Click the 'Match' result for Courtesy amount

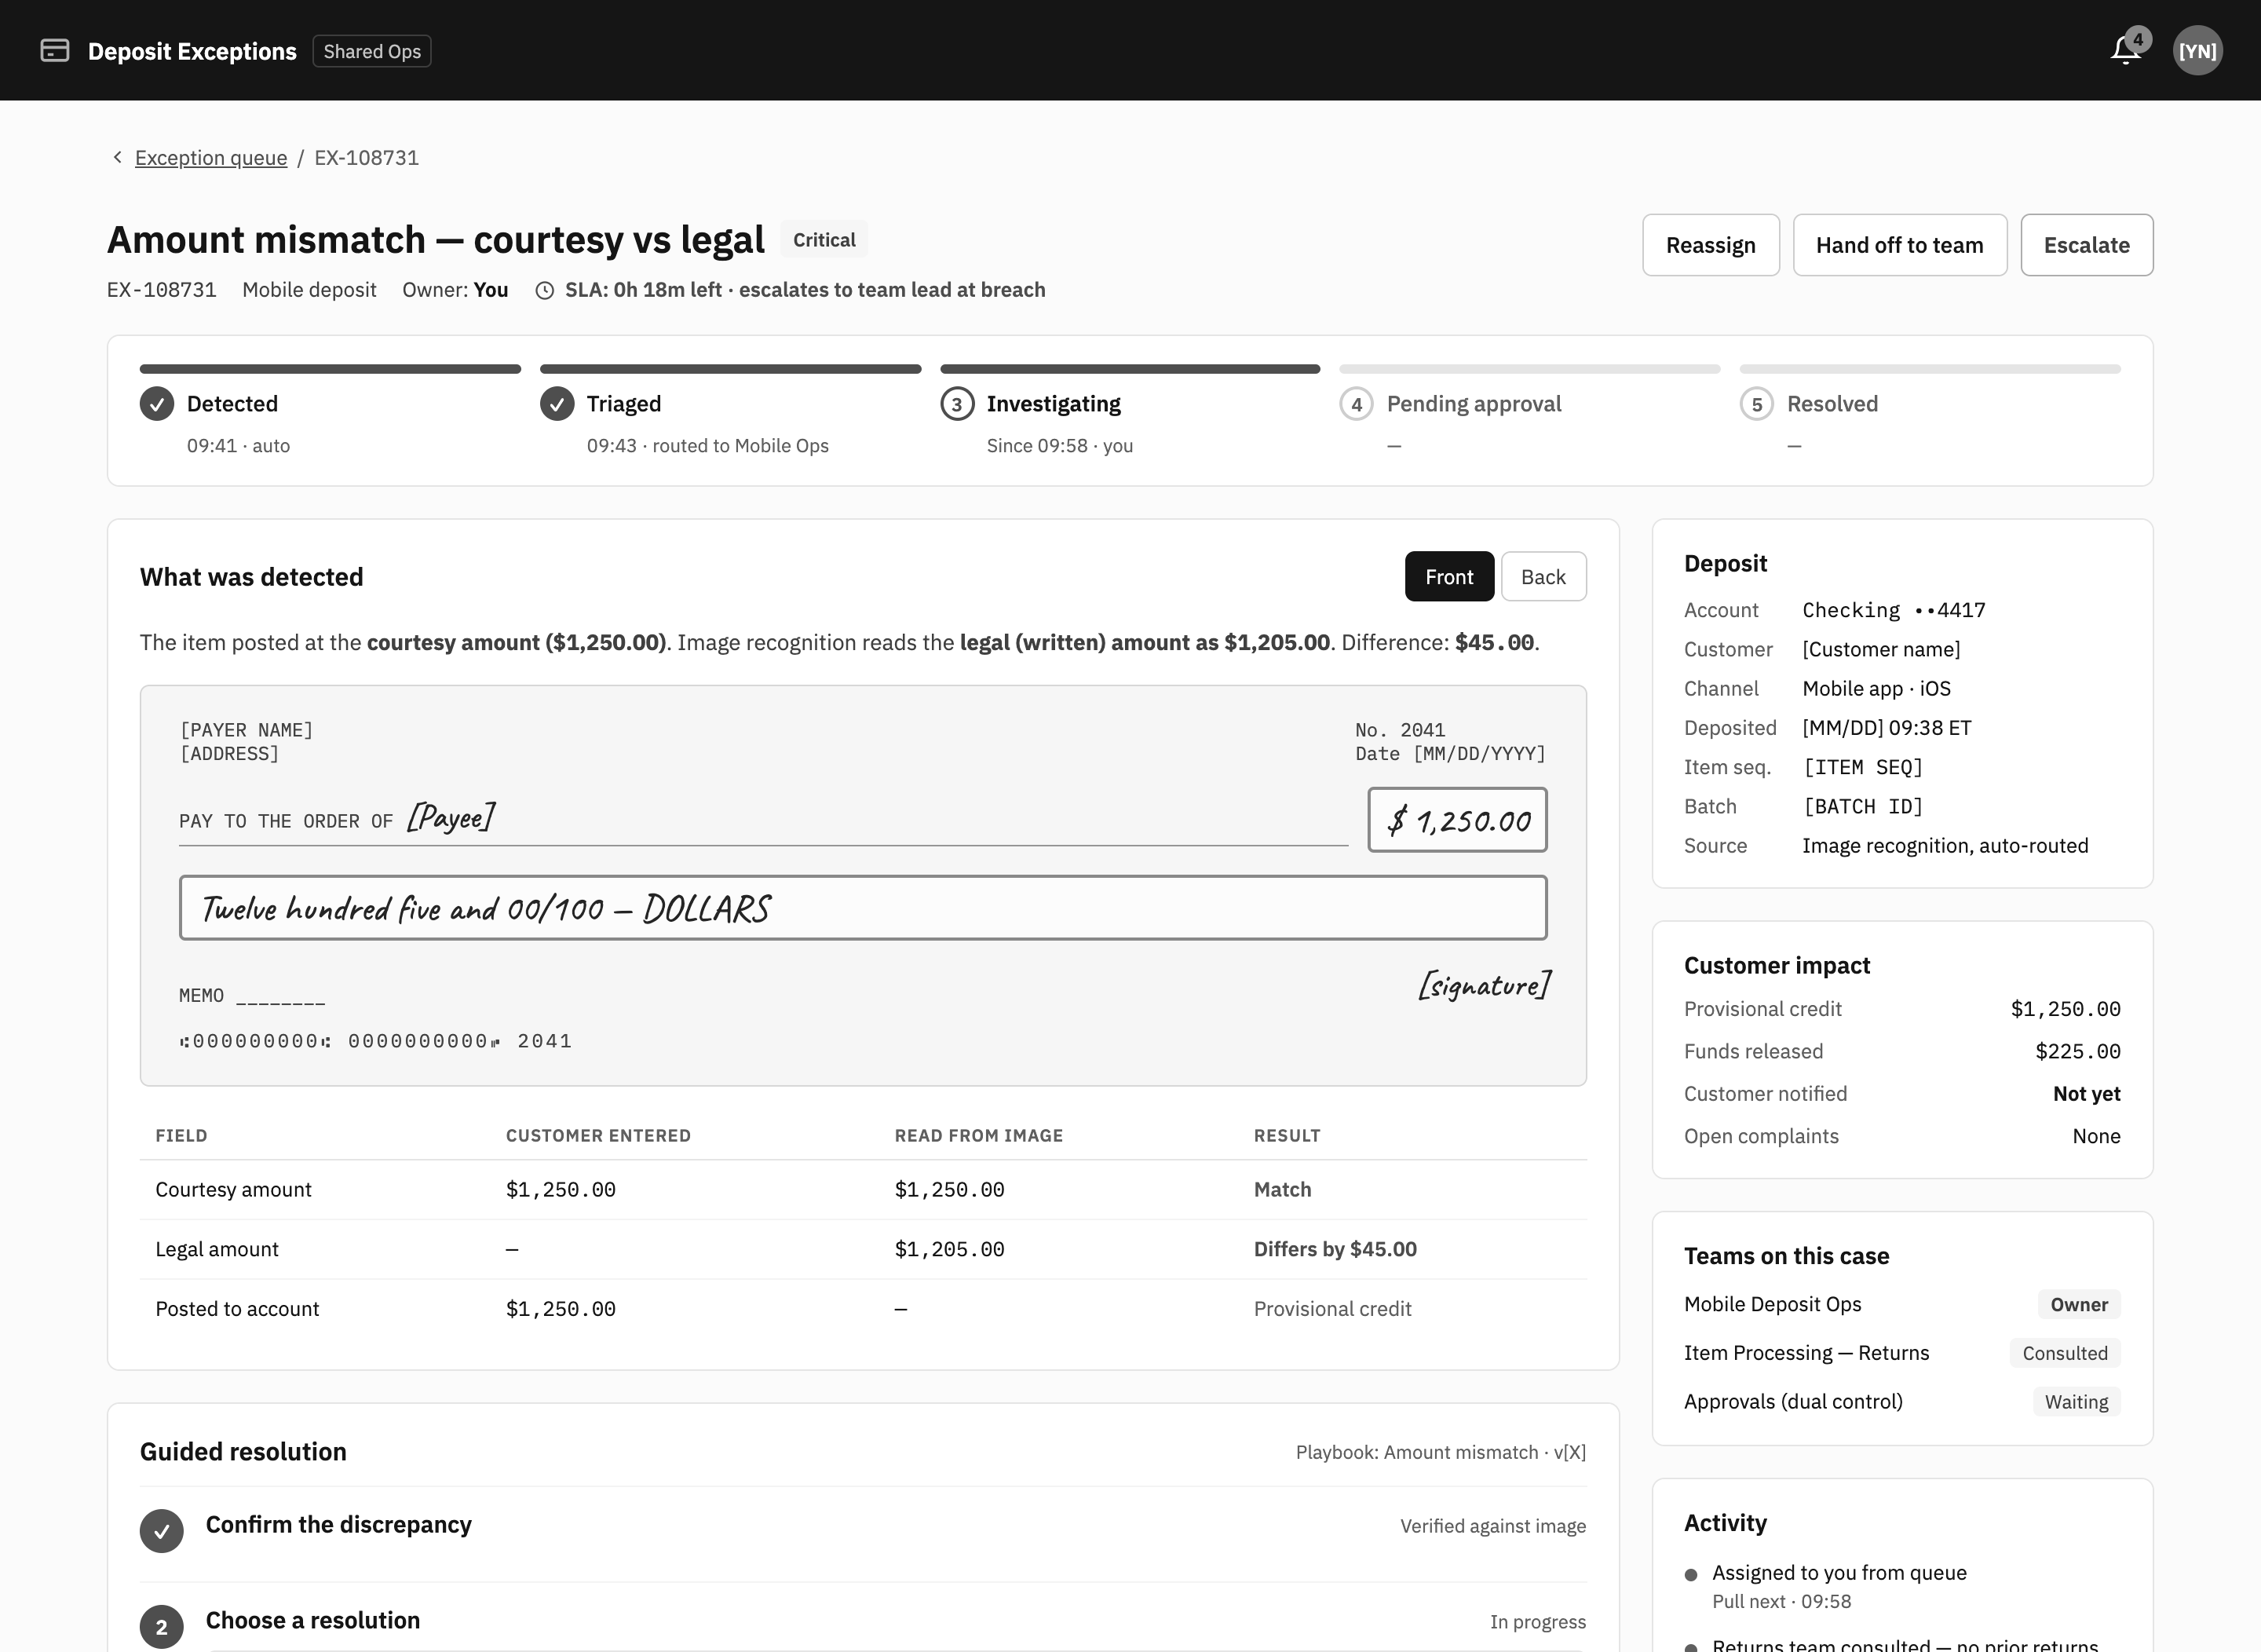point(1282,1190)
